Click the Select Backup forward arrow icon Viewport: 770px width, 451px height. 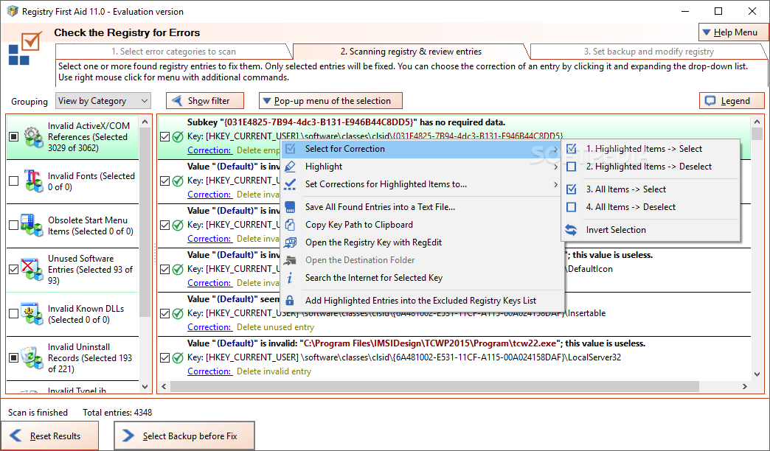[128, 436]
